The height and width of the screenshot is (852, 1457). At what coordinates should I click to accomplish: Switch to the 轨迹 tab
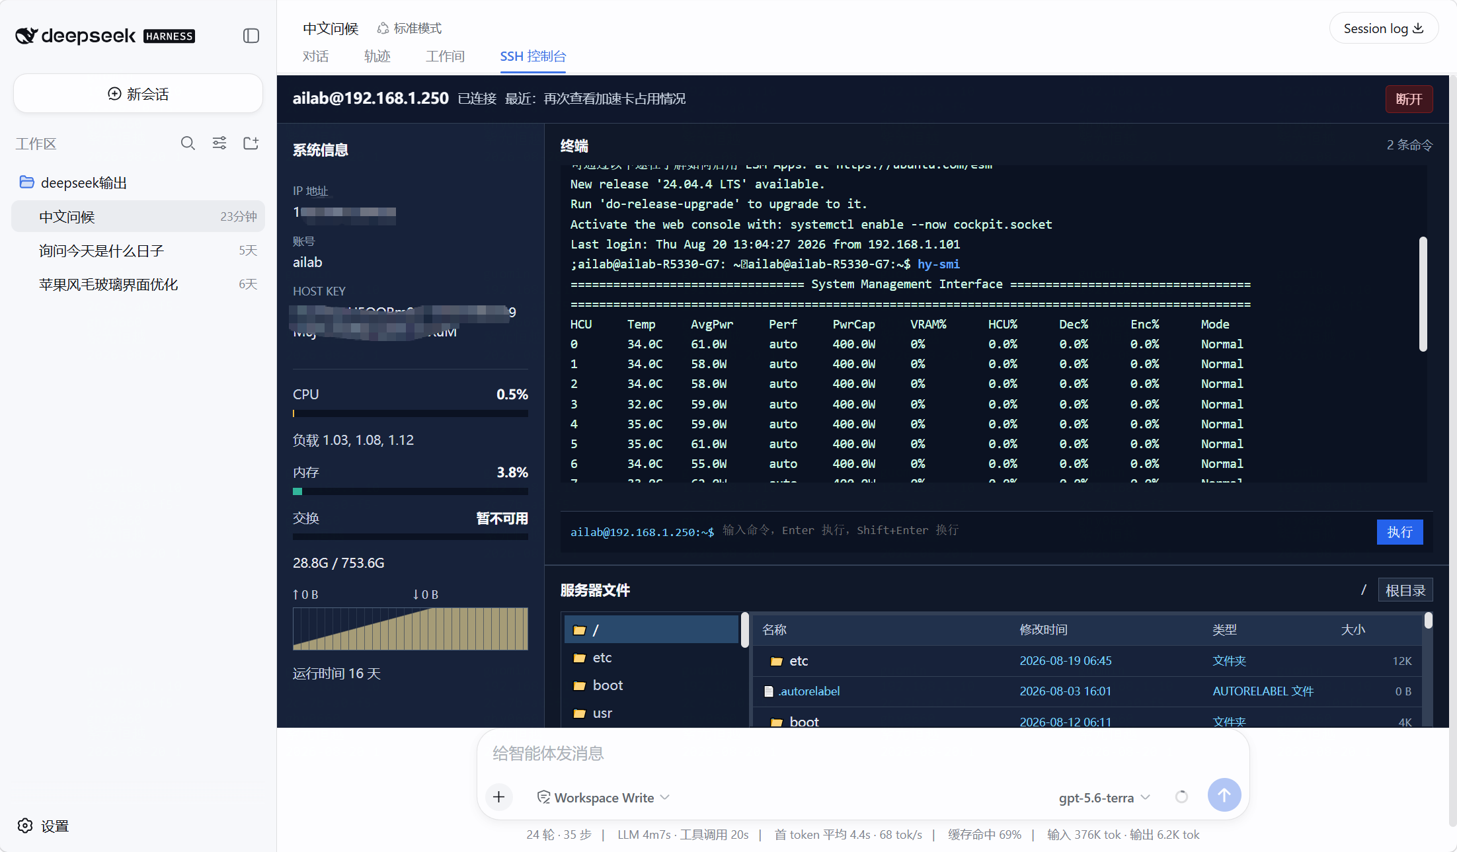tap(377, 56)
